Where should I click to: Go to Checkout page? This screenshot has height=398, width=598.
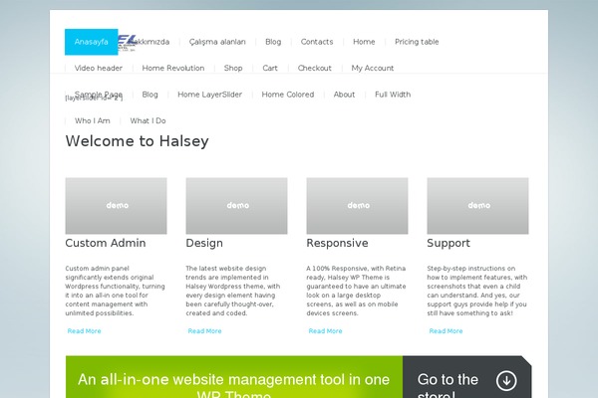(315, 69)
